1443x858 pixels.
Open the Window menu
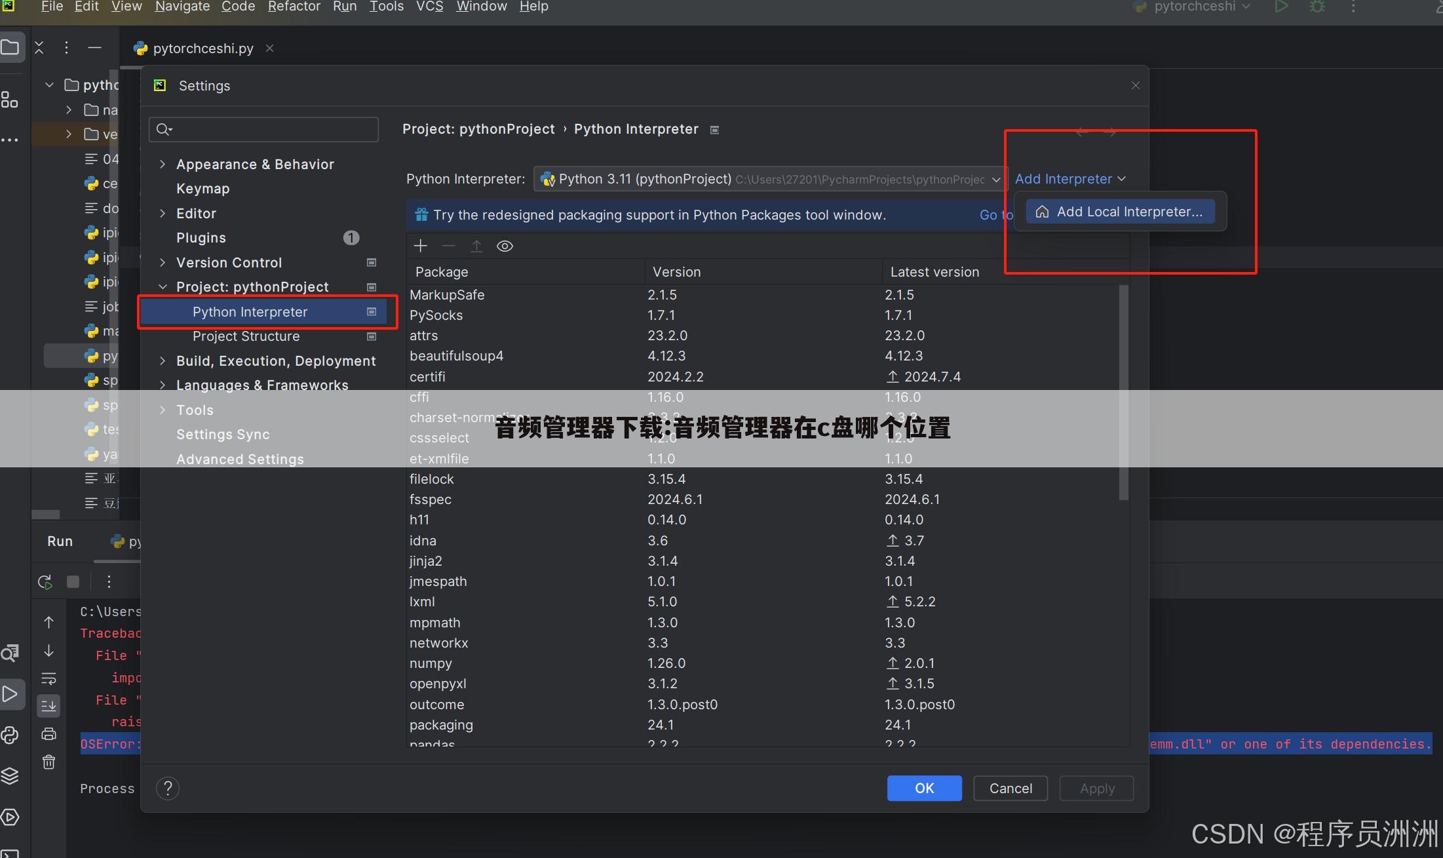tap(481, 7)
